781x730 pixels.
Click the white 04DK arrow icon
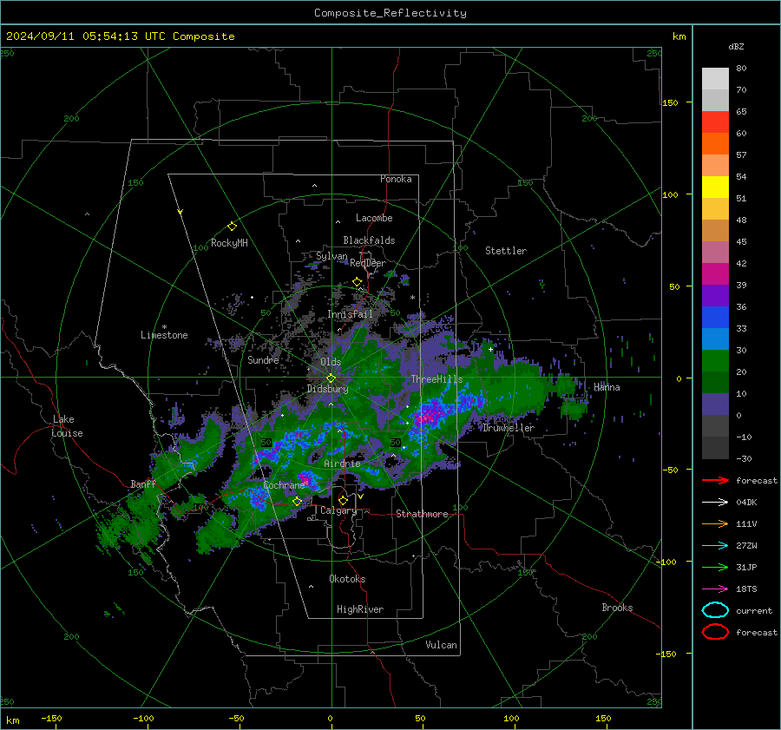point(715,503)
